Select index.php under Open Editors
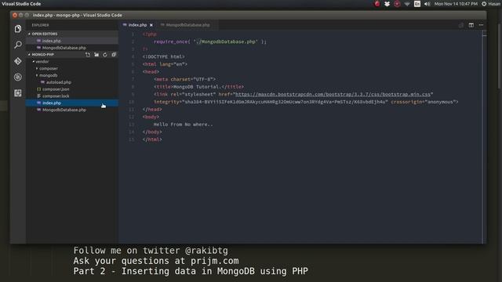 (x=72, y=41)
